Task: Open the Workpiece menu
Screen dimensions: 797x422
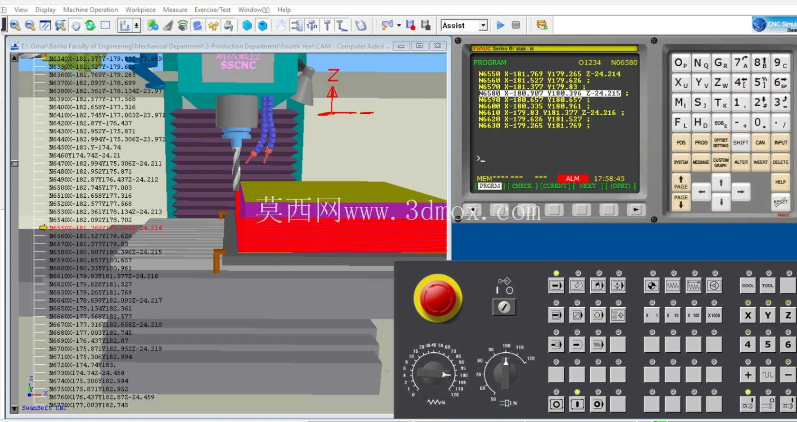Action: (140, 9)
